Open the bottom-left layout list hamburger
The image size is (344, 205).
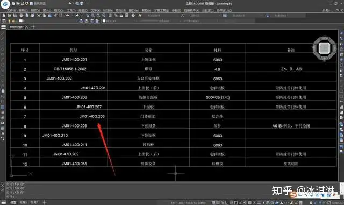(4, 202)
